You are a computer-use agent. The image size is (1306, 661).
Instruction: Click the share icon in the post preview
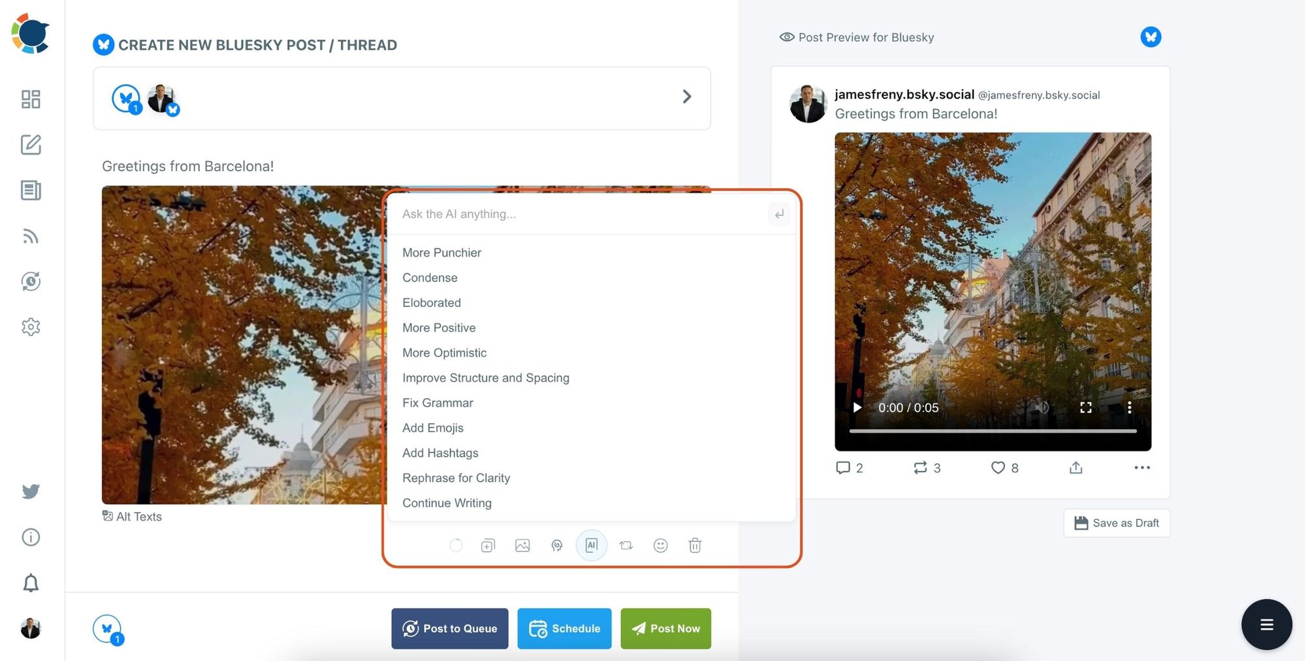(x=1076, y=468)
